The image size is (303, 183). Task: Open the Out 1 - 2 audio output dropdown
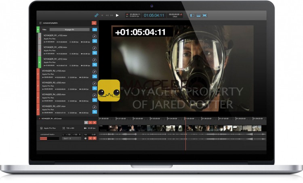[x=72, y=138]
